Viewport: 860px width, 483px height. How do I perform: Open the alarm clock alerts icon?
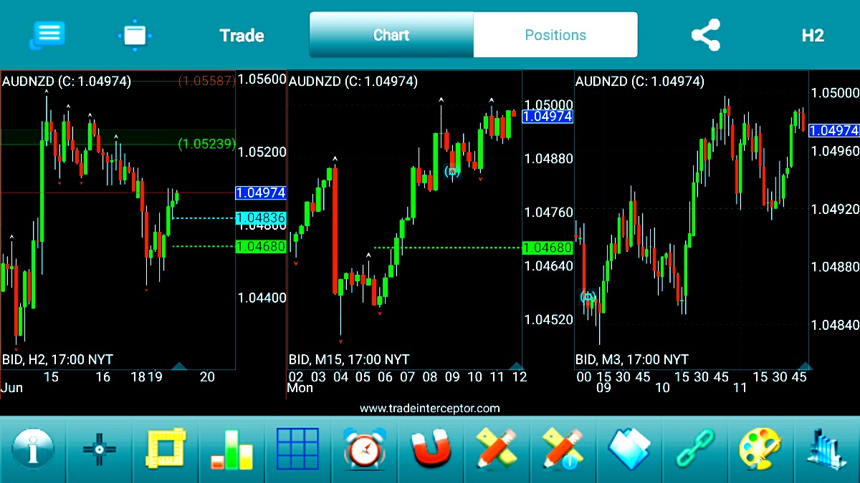pyautogui.click(x=364, y=449)
